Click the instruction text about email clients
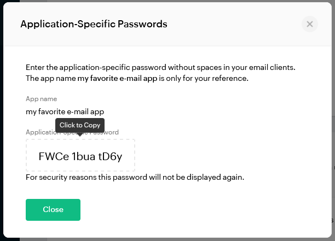 160,68
